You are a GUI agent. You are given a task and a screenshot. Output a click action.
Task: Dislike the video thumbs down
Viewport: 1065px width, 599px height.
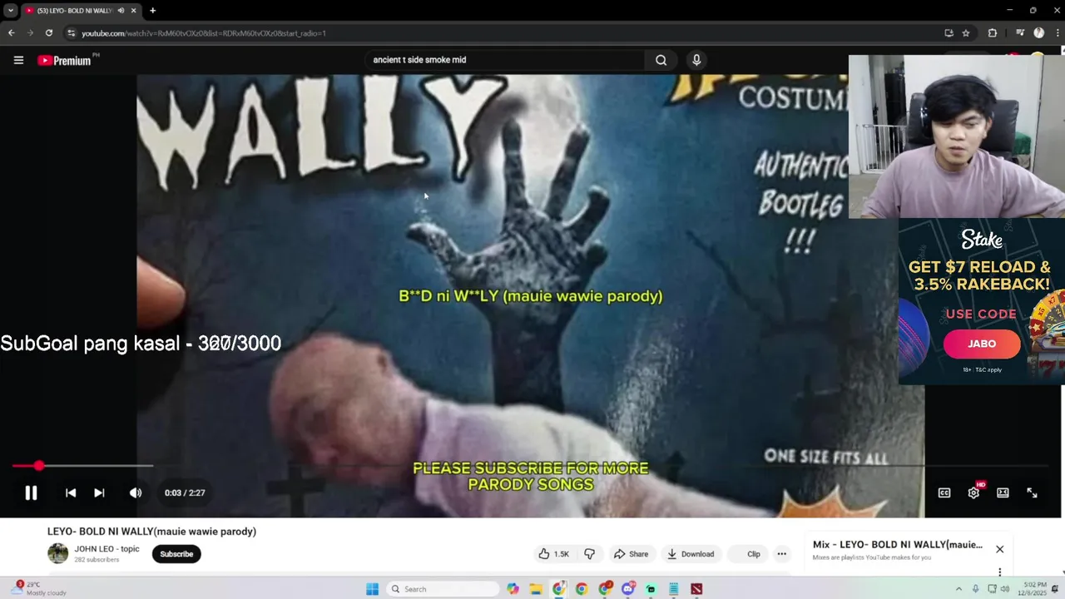click(590, 554)
